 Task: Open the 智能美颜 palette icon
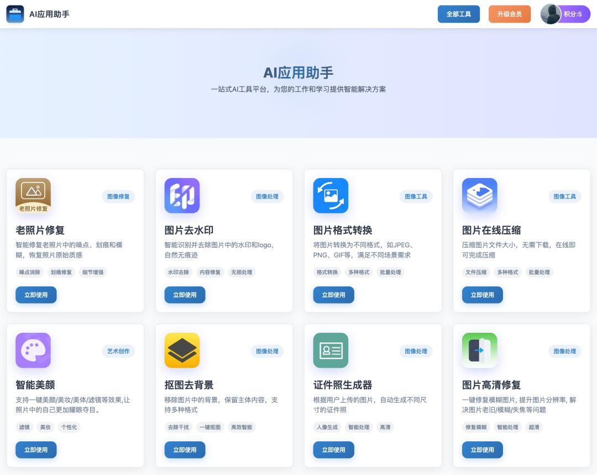click(33, 350)
